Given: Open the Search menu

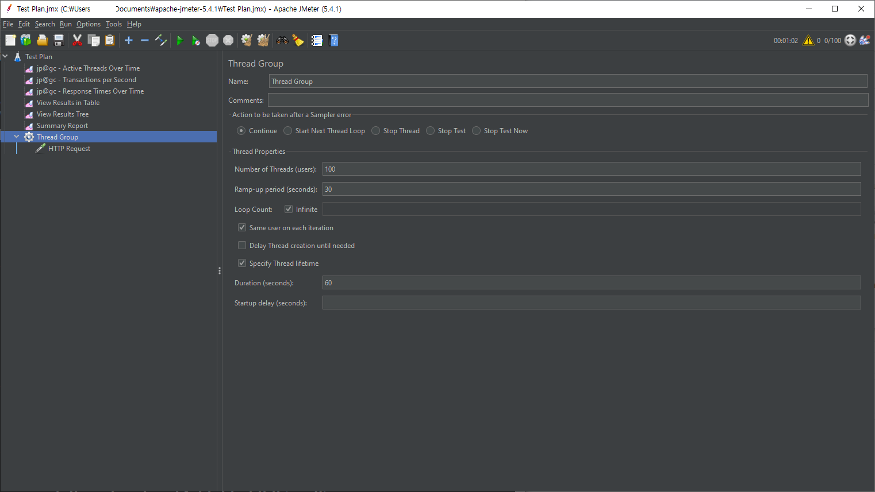Looking at the screenshot, I should (x=45, y=24).
